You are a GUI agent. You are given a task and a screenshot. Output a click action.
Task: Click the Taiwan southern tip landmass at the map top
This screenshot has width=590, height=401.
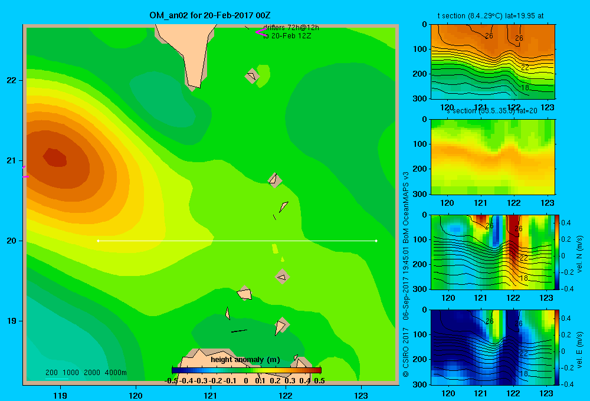point(190,52)
